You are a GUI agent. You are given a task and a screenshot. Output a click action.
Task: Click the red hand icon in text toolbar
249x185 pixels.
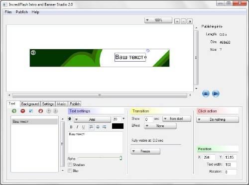pos(41,111)
